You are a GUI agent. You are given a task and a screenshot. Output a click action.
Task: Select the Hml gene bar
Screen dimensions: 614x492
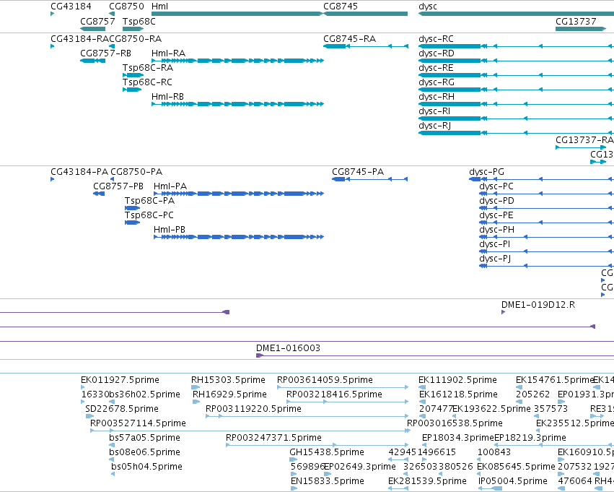[x=237, y=14]
